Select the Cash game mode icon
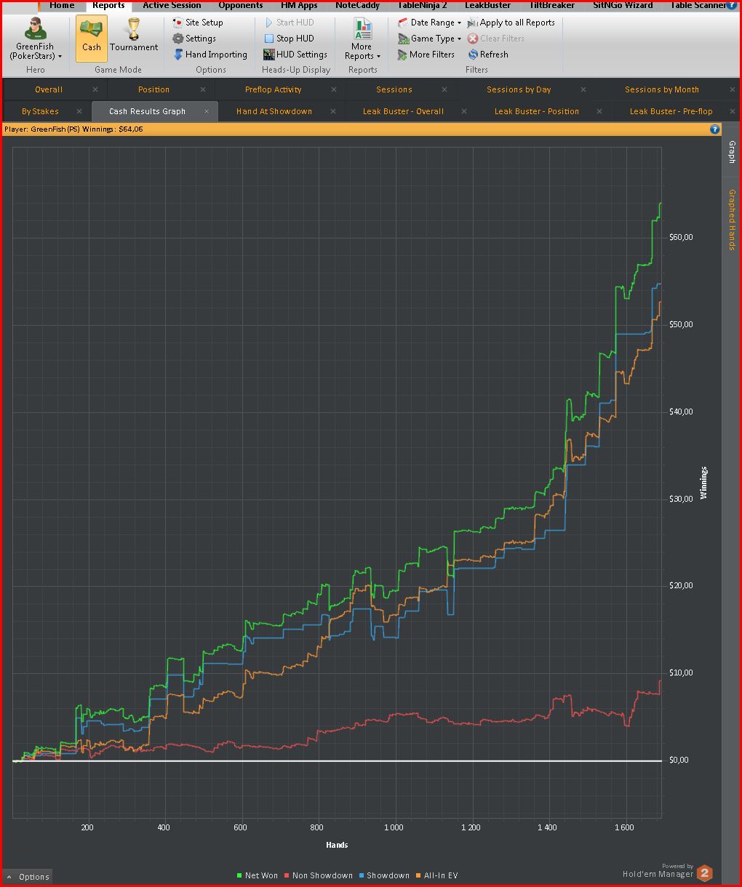This screenshot has height=887, width=742. (x=92, y=38)
